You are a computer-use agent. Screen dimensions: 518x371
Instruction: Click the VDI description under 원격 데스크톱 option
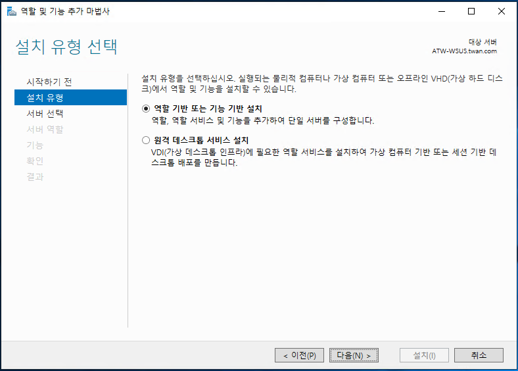(x=323, y=157)
